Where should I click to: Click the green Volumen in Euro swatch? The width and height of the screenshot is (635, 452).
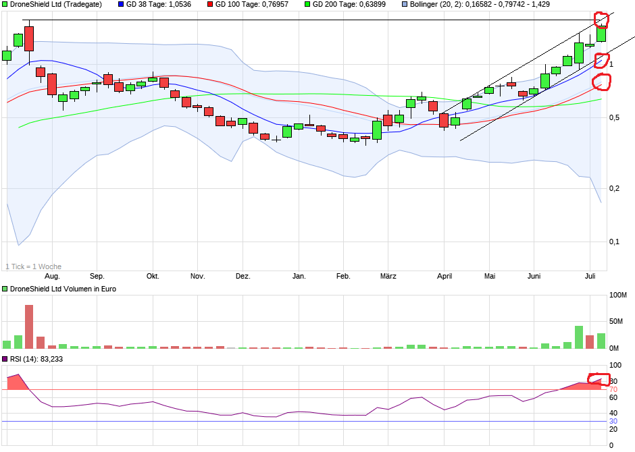[5, 289]
